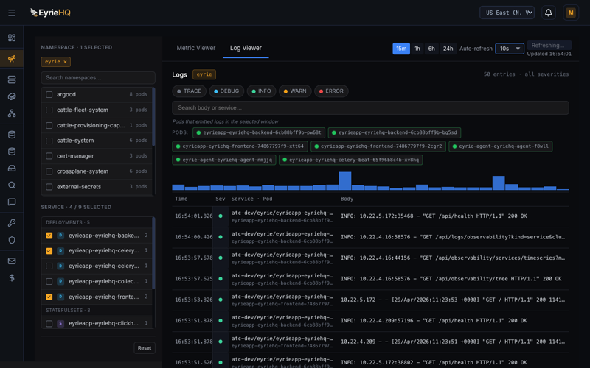Select the 24h time range
Image resolution: width=590 pixels, height=368 pixels.
click(448, 49)
